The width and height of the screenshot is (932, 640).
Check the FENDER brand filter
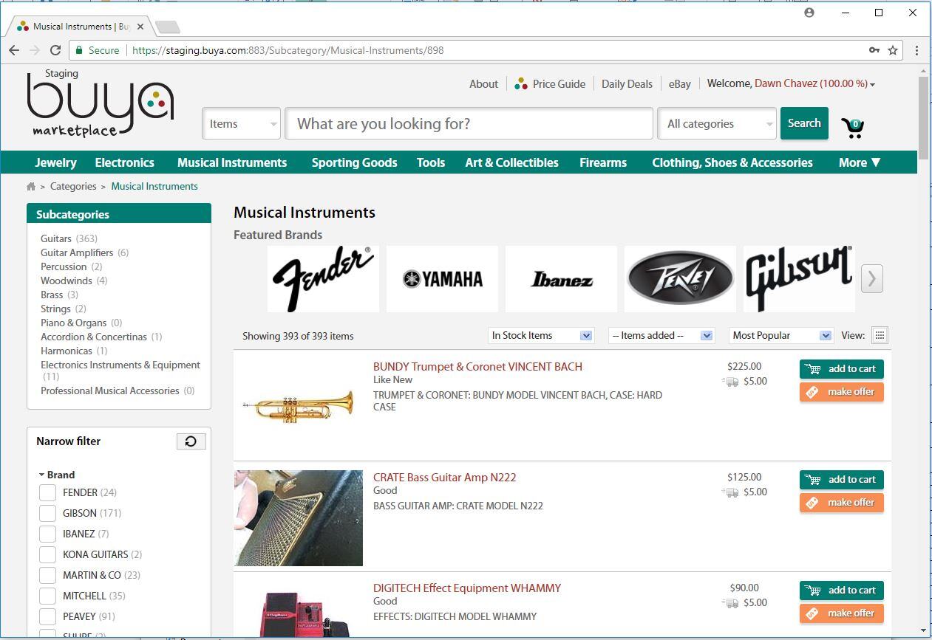47,492
